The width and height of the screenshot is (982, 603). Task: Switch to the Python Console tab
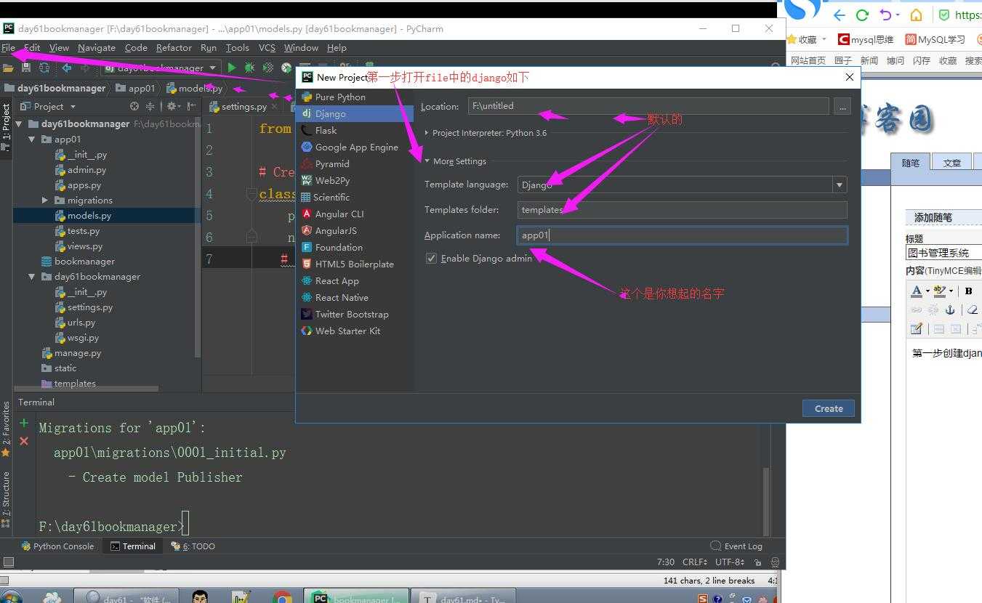pos(57,546)
